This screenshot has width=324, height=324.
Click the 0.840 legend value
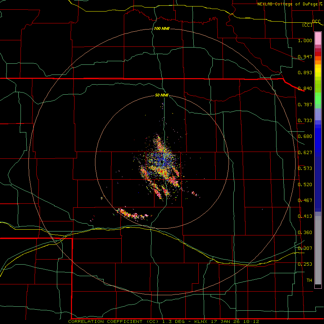tap(305, 89)
